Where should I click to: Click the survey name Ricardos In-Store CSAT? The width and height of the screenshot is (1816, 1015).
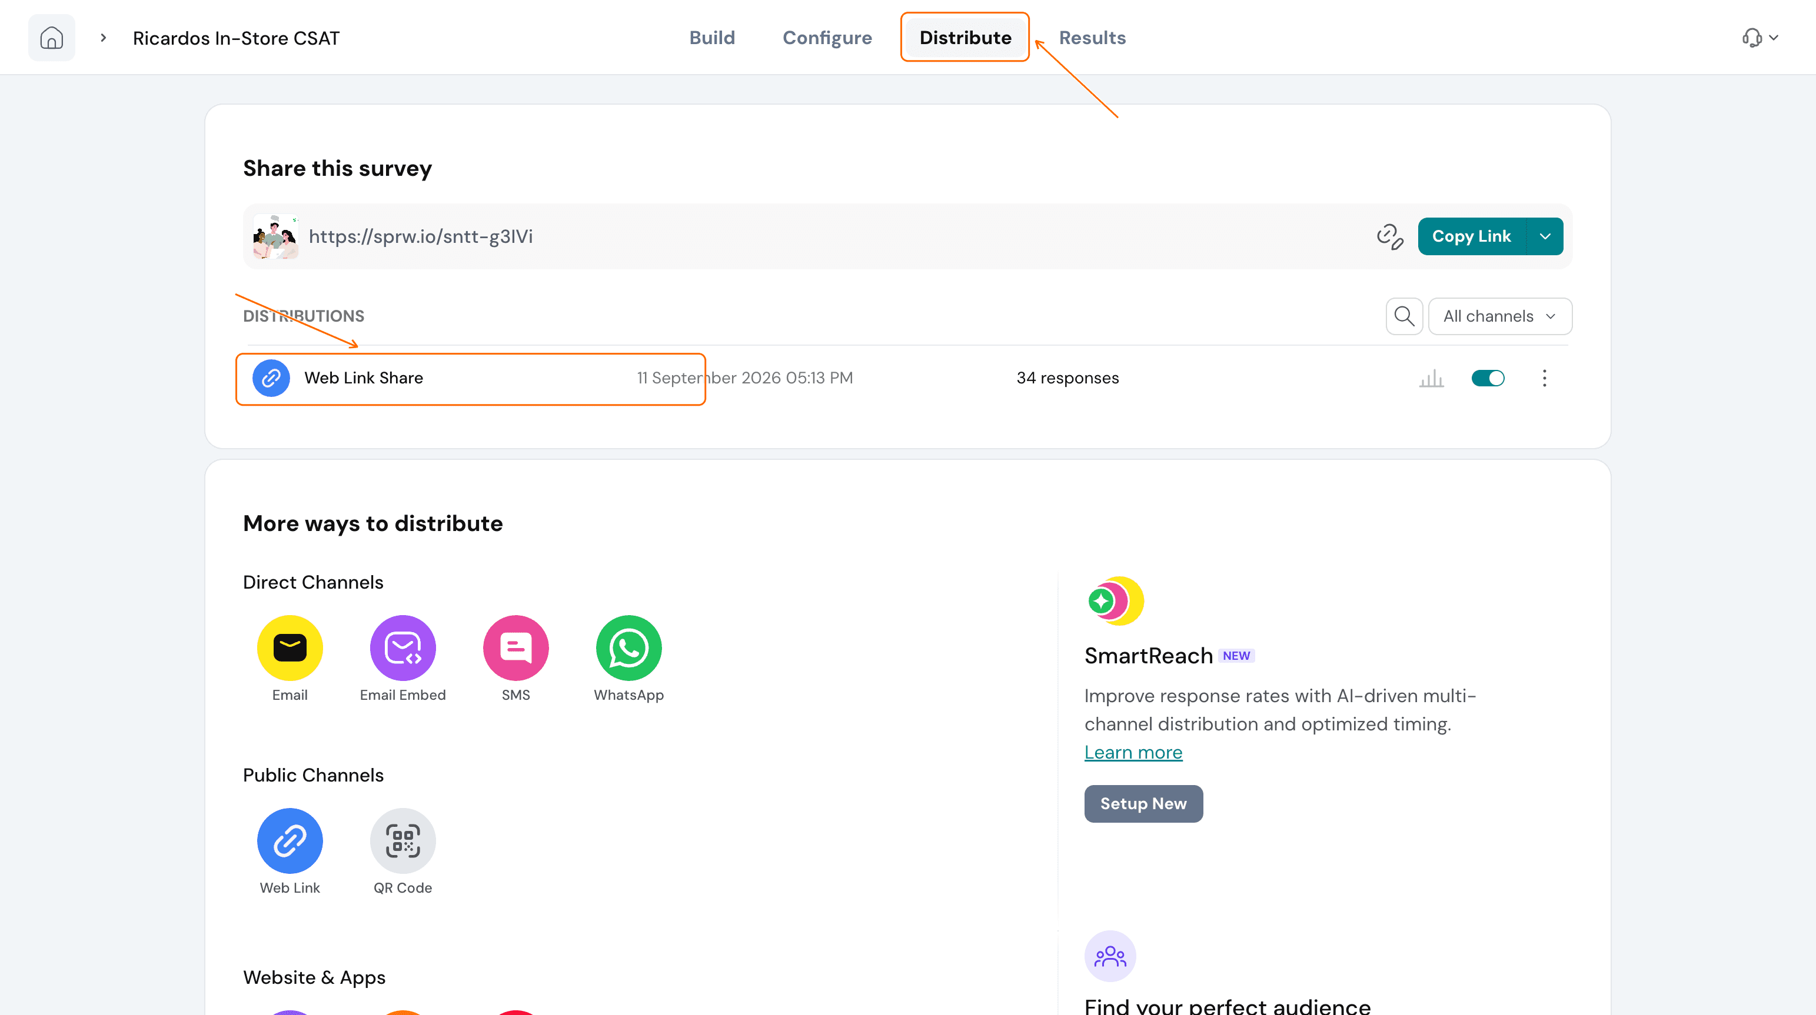[236, 38]
